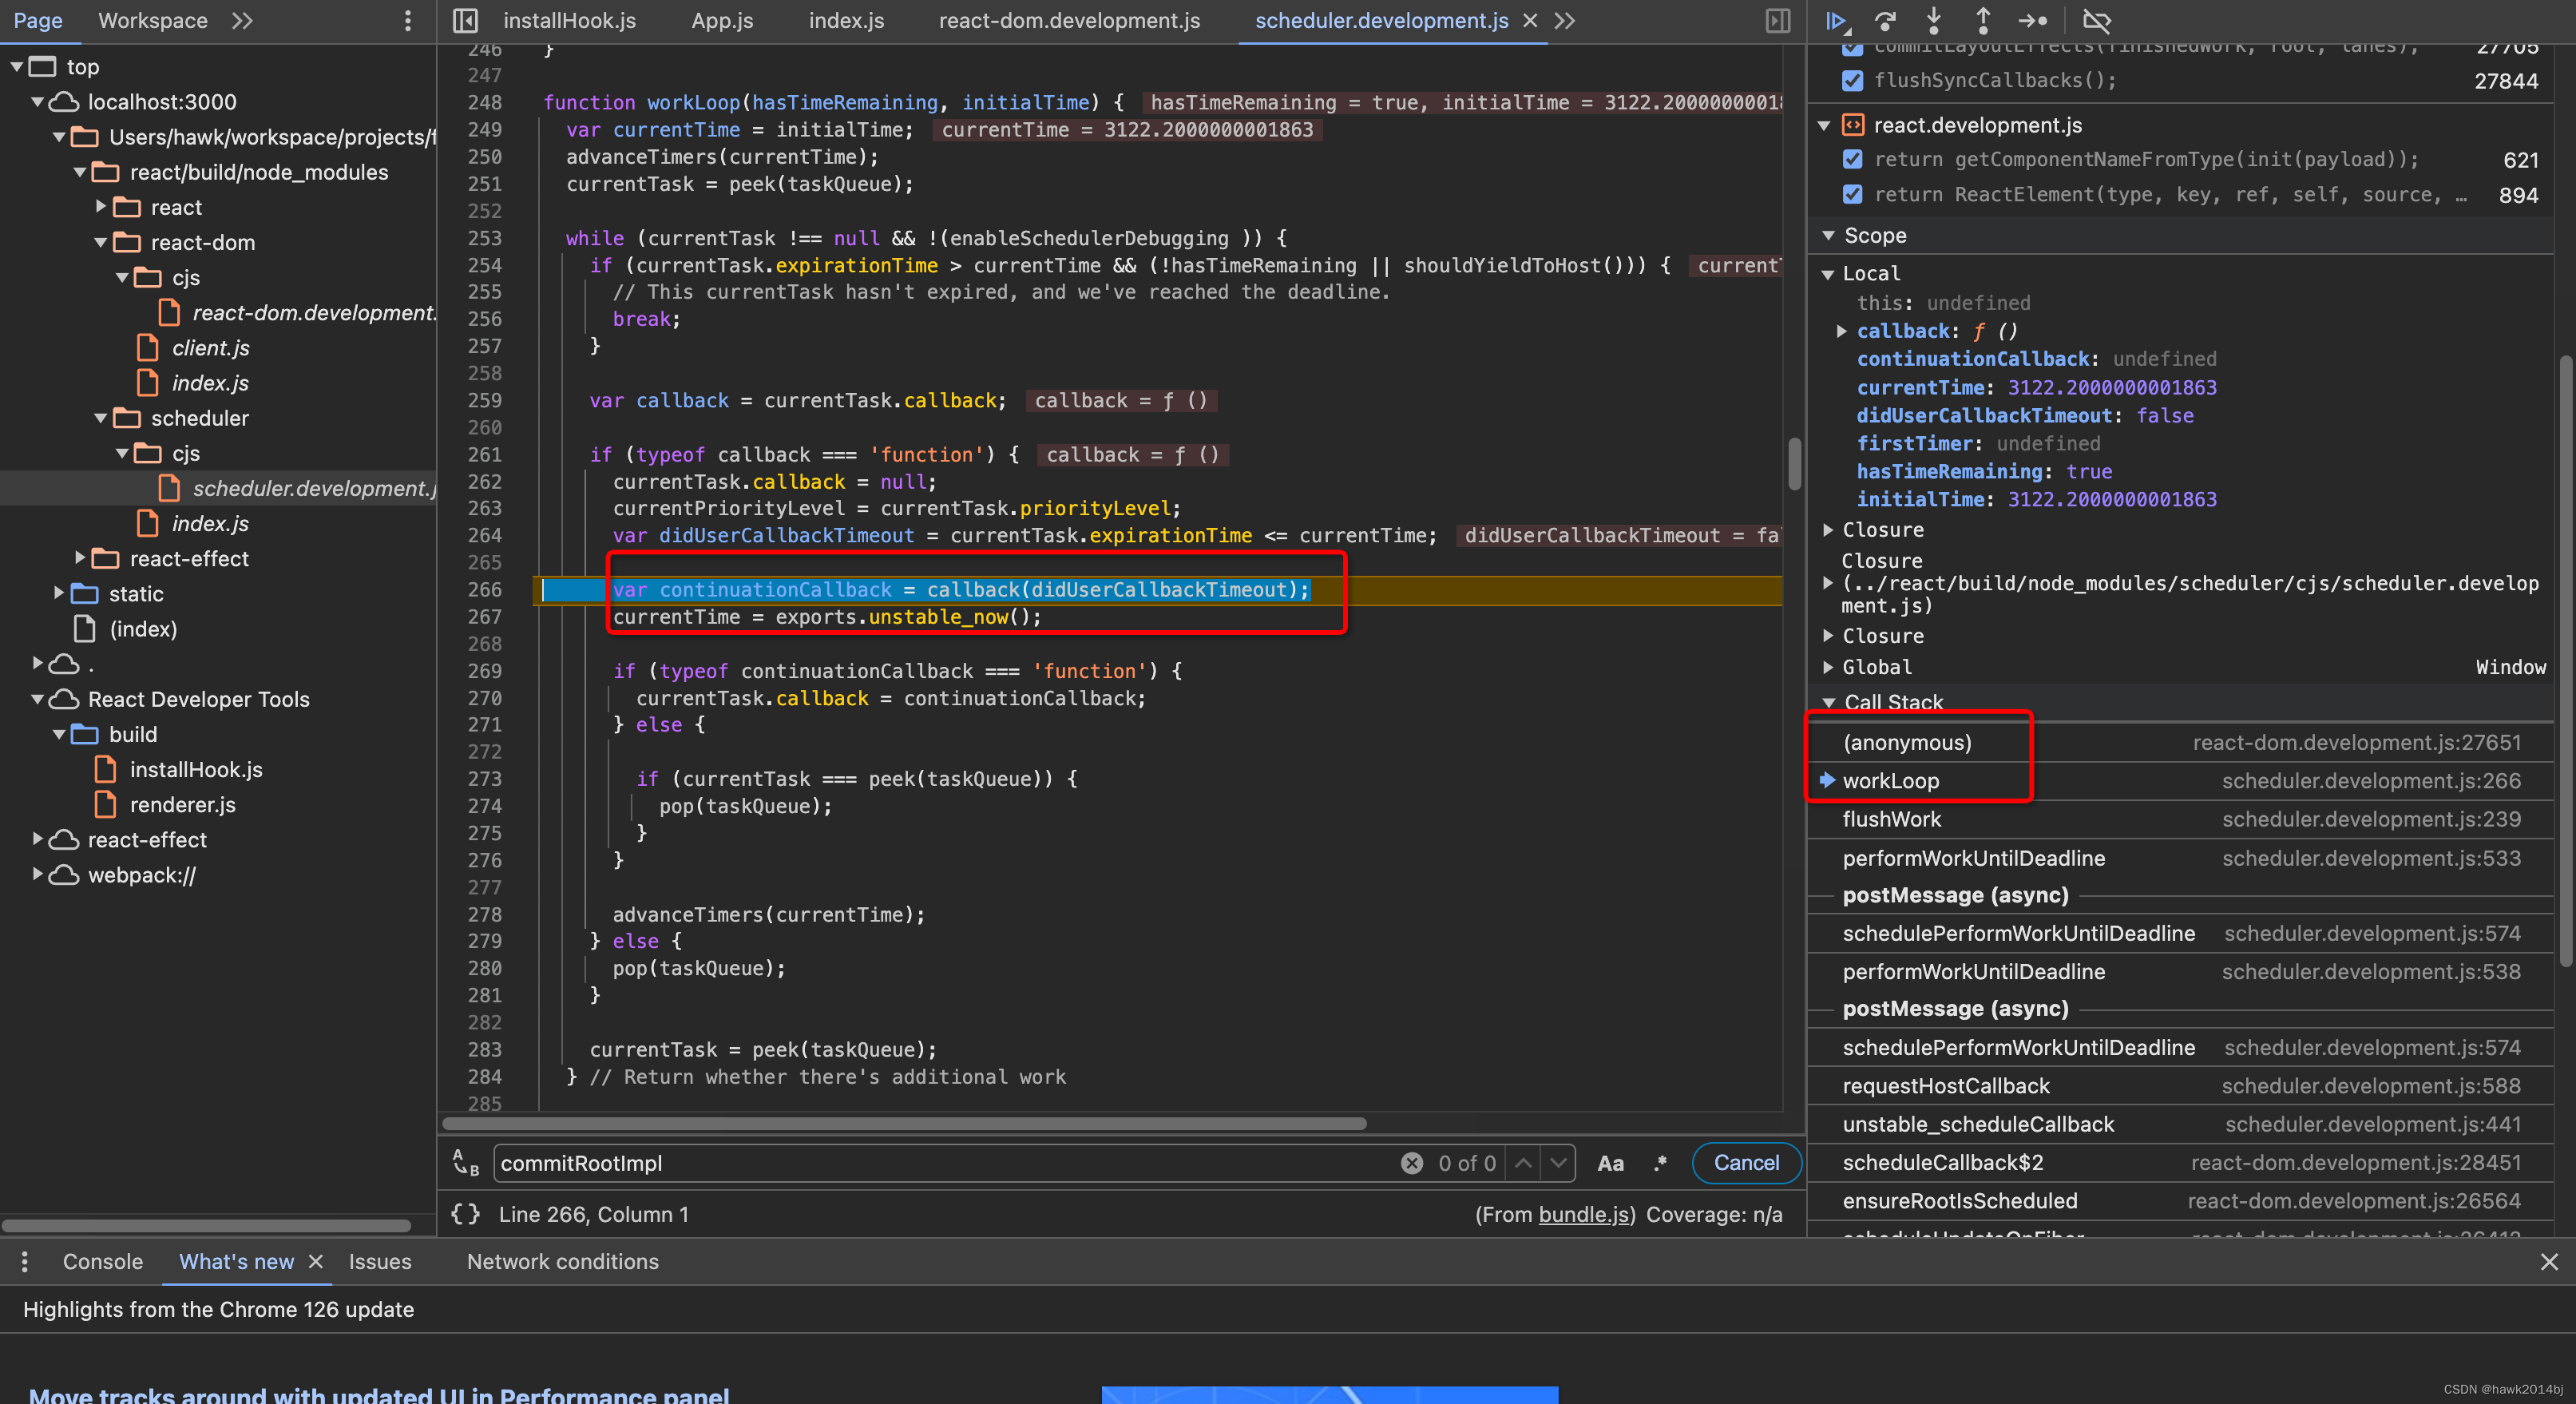Toggle the file navigator sidebar icon

466,20
